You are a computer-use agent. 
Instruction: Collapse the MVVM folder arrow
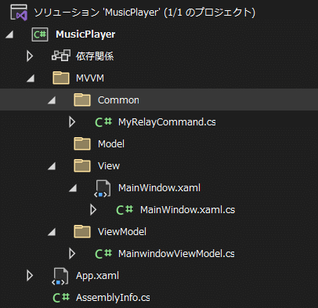click(31, 78)
